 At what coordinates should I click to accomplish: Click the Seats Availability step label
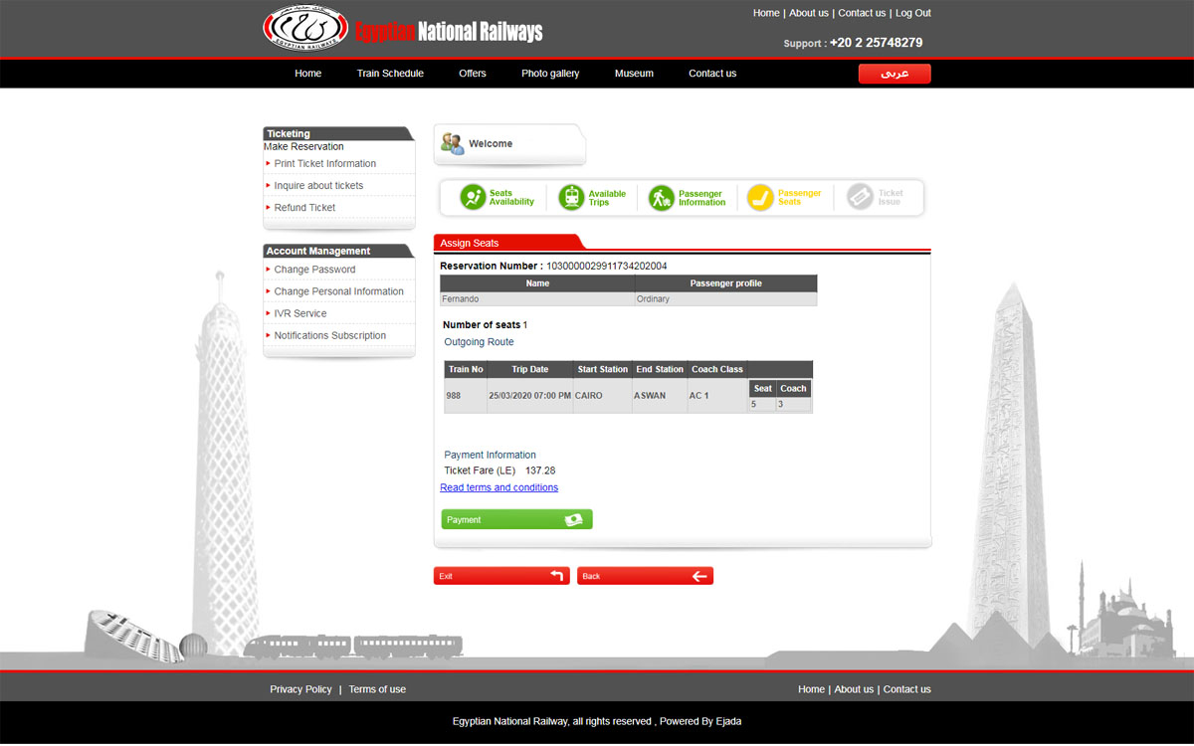coord(511,198)
